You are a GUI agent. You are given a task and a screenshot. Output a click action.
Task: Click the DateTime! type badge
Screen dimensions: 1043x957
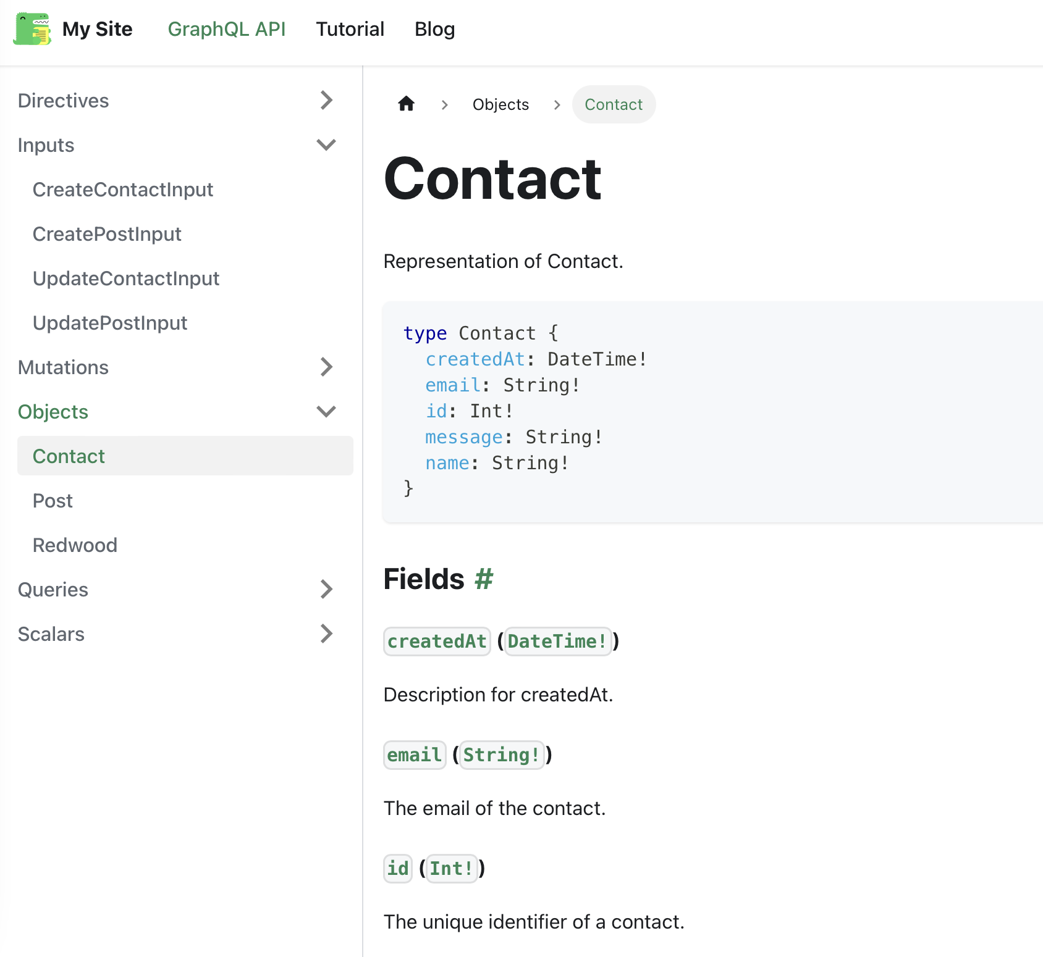tap(557, 641)
